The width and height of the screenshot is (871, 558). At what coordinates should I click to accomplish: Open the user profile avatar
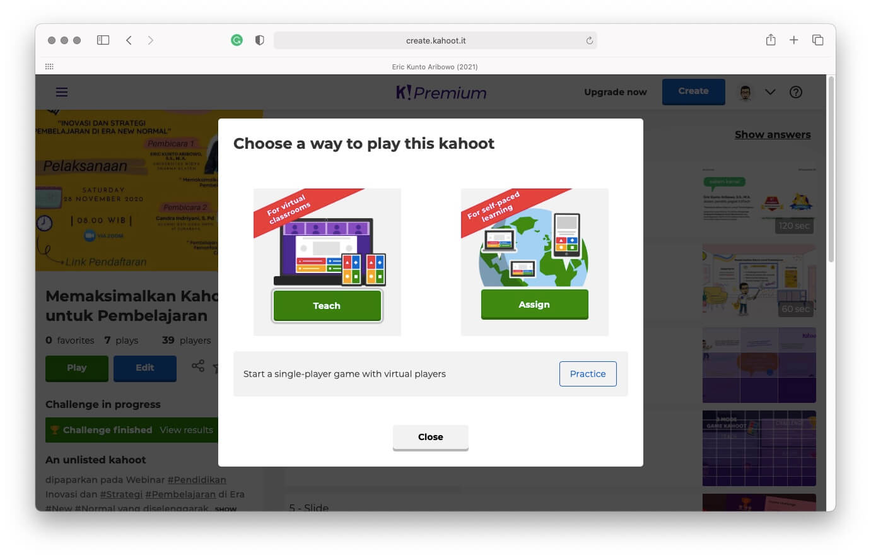[745, 92]
